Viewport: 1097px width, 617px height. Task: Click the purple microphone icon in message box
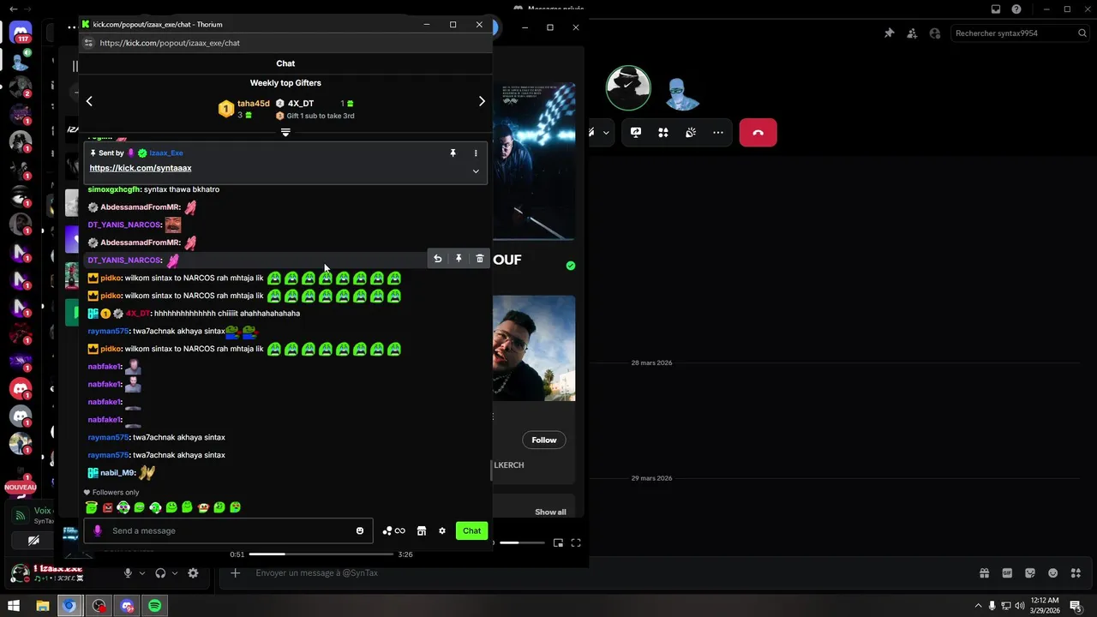pyautogui.click(x=98, y=530)
